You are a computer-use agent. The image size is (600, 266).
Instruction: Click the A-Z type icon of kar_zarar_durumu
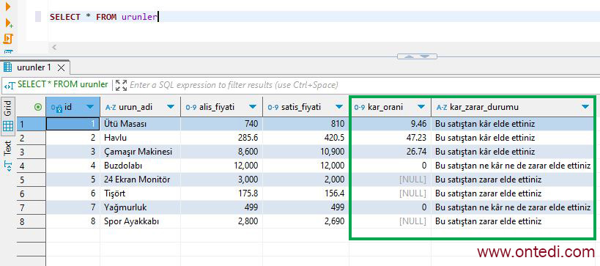point(442,108)
